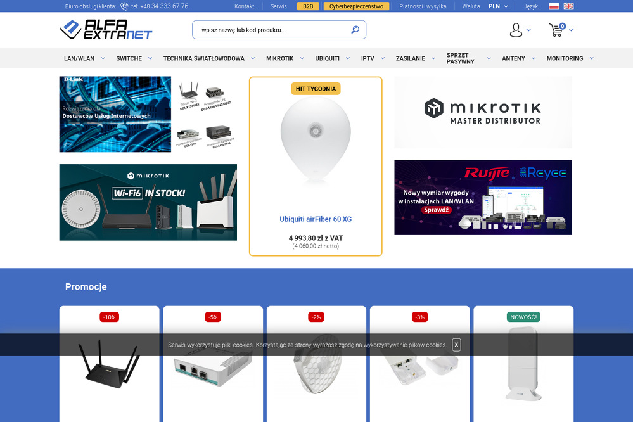The width and height of the screenshot is (633, 422).
Task: Expand the UBIQUITI menu arrow
Action: coord(348,58)
